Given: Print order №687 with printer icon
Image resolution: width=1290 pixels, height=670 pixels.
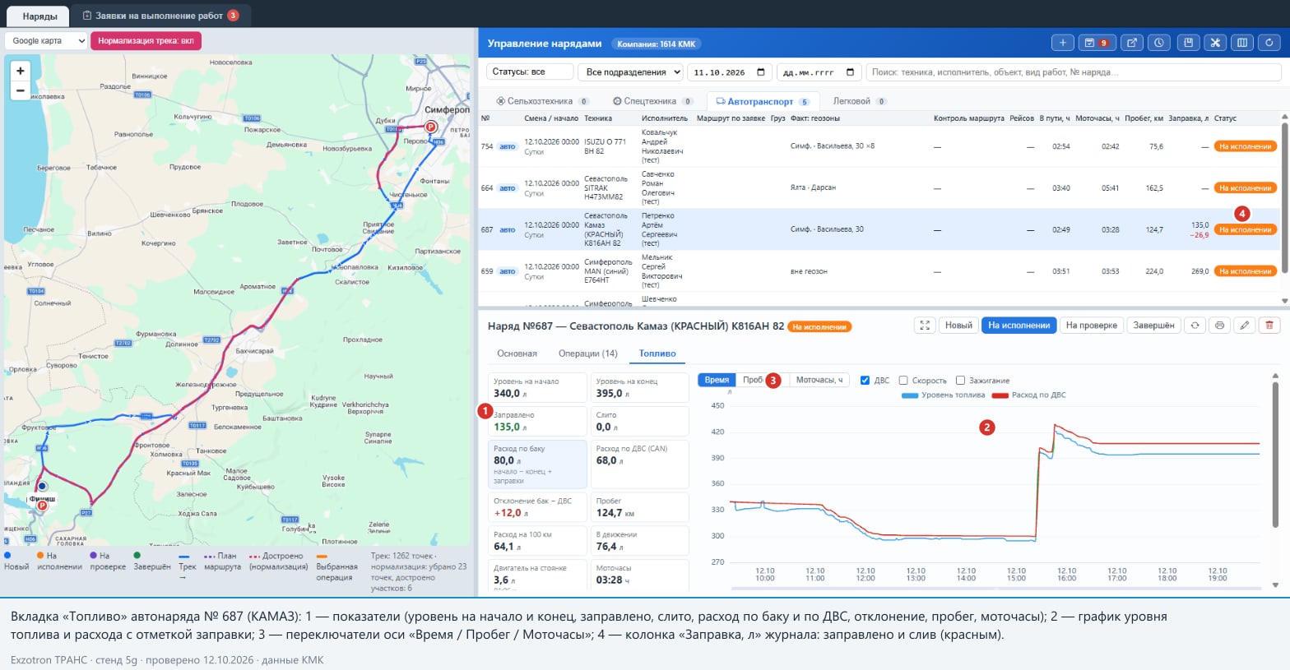Looking at the screenshot, I should coord(1219,326).
